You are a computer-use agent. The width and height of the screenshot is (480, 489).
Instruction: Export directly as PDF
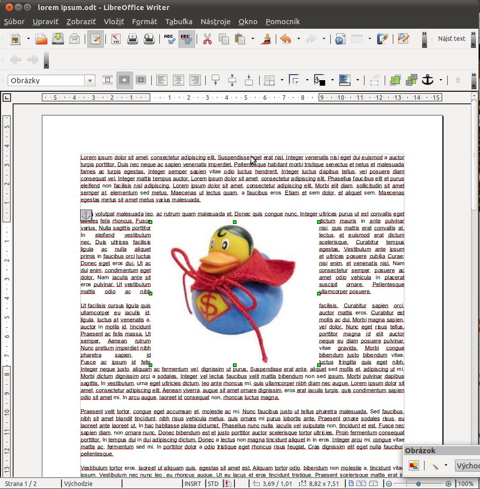click(x=116, y=39)
